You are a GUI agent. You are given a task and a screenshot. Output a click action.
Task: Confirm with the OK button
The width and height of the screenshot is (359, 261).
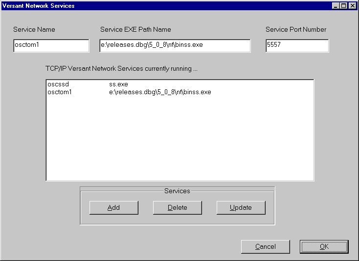click(324, 247)
